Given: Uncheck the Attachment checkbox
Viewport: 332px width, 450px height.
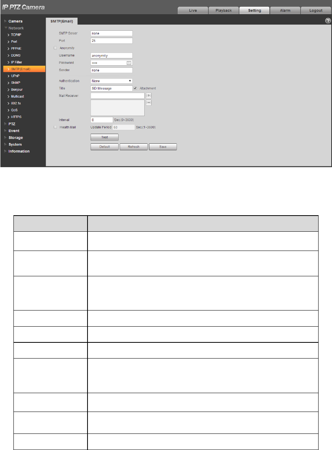Looking at the screenshot, I should 135,88.
